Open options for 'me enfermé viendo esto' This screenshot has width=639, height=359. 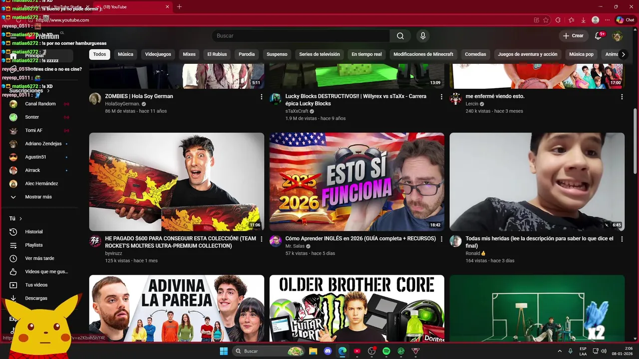click(x=622, y=97)
